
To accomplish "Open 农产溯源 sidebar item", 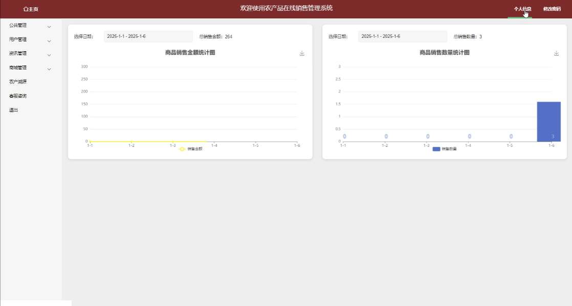I will pos(18,82).
